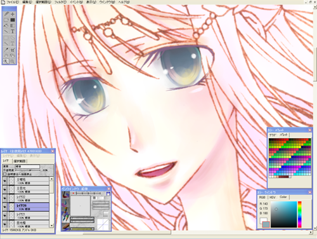Toggle visibility of layer レイヤ21
This screenshot has width=317, height=239.
coord(5,215)
